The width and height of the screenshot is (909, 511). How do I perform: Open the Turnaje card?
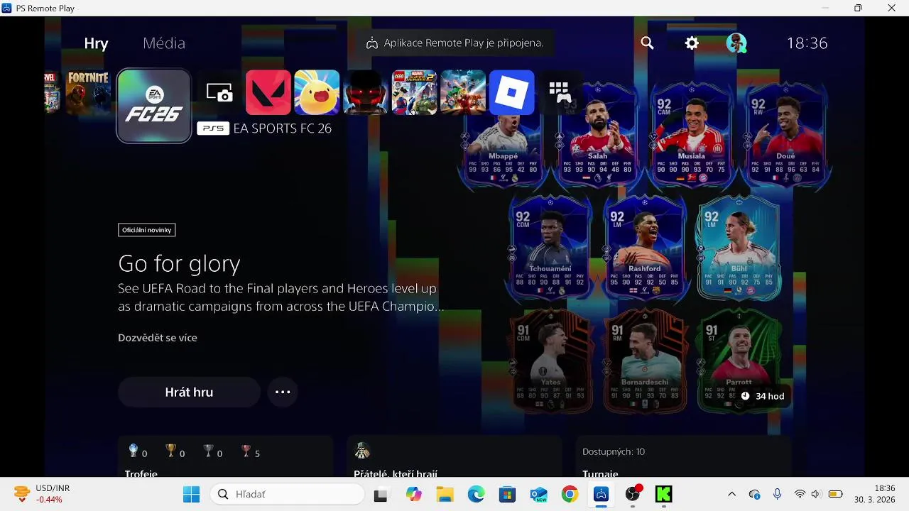[x=683, y=456]
